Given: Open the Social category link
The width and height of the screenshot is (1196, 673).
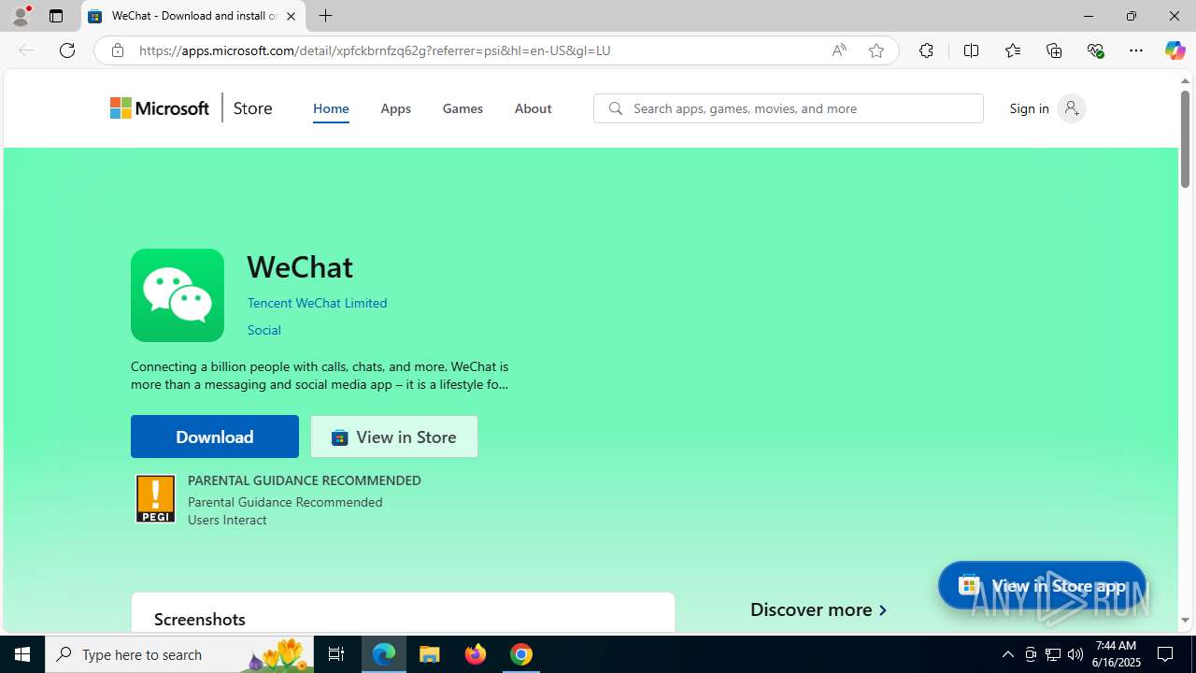Looking at the screenshot, I should (x=264, y=330).
